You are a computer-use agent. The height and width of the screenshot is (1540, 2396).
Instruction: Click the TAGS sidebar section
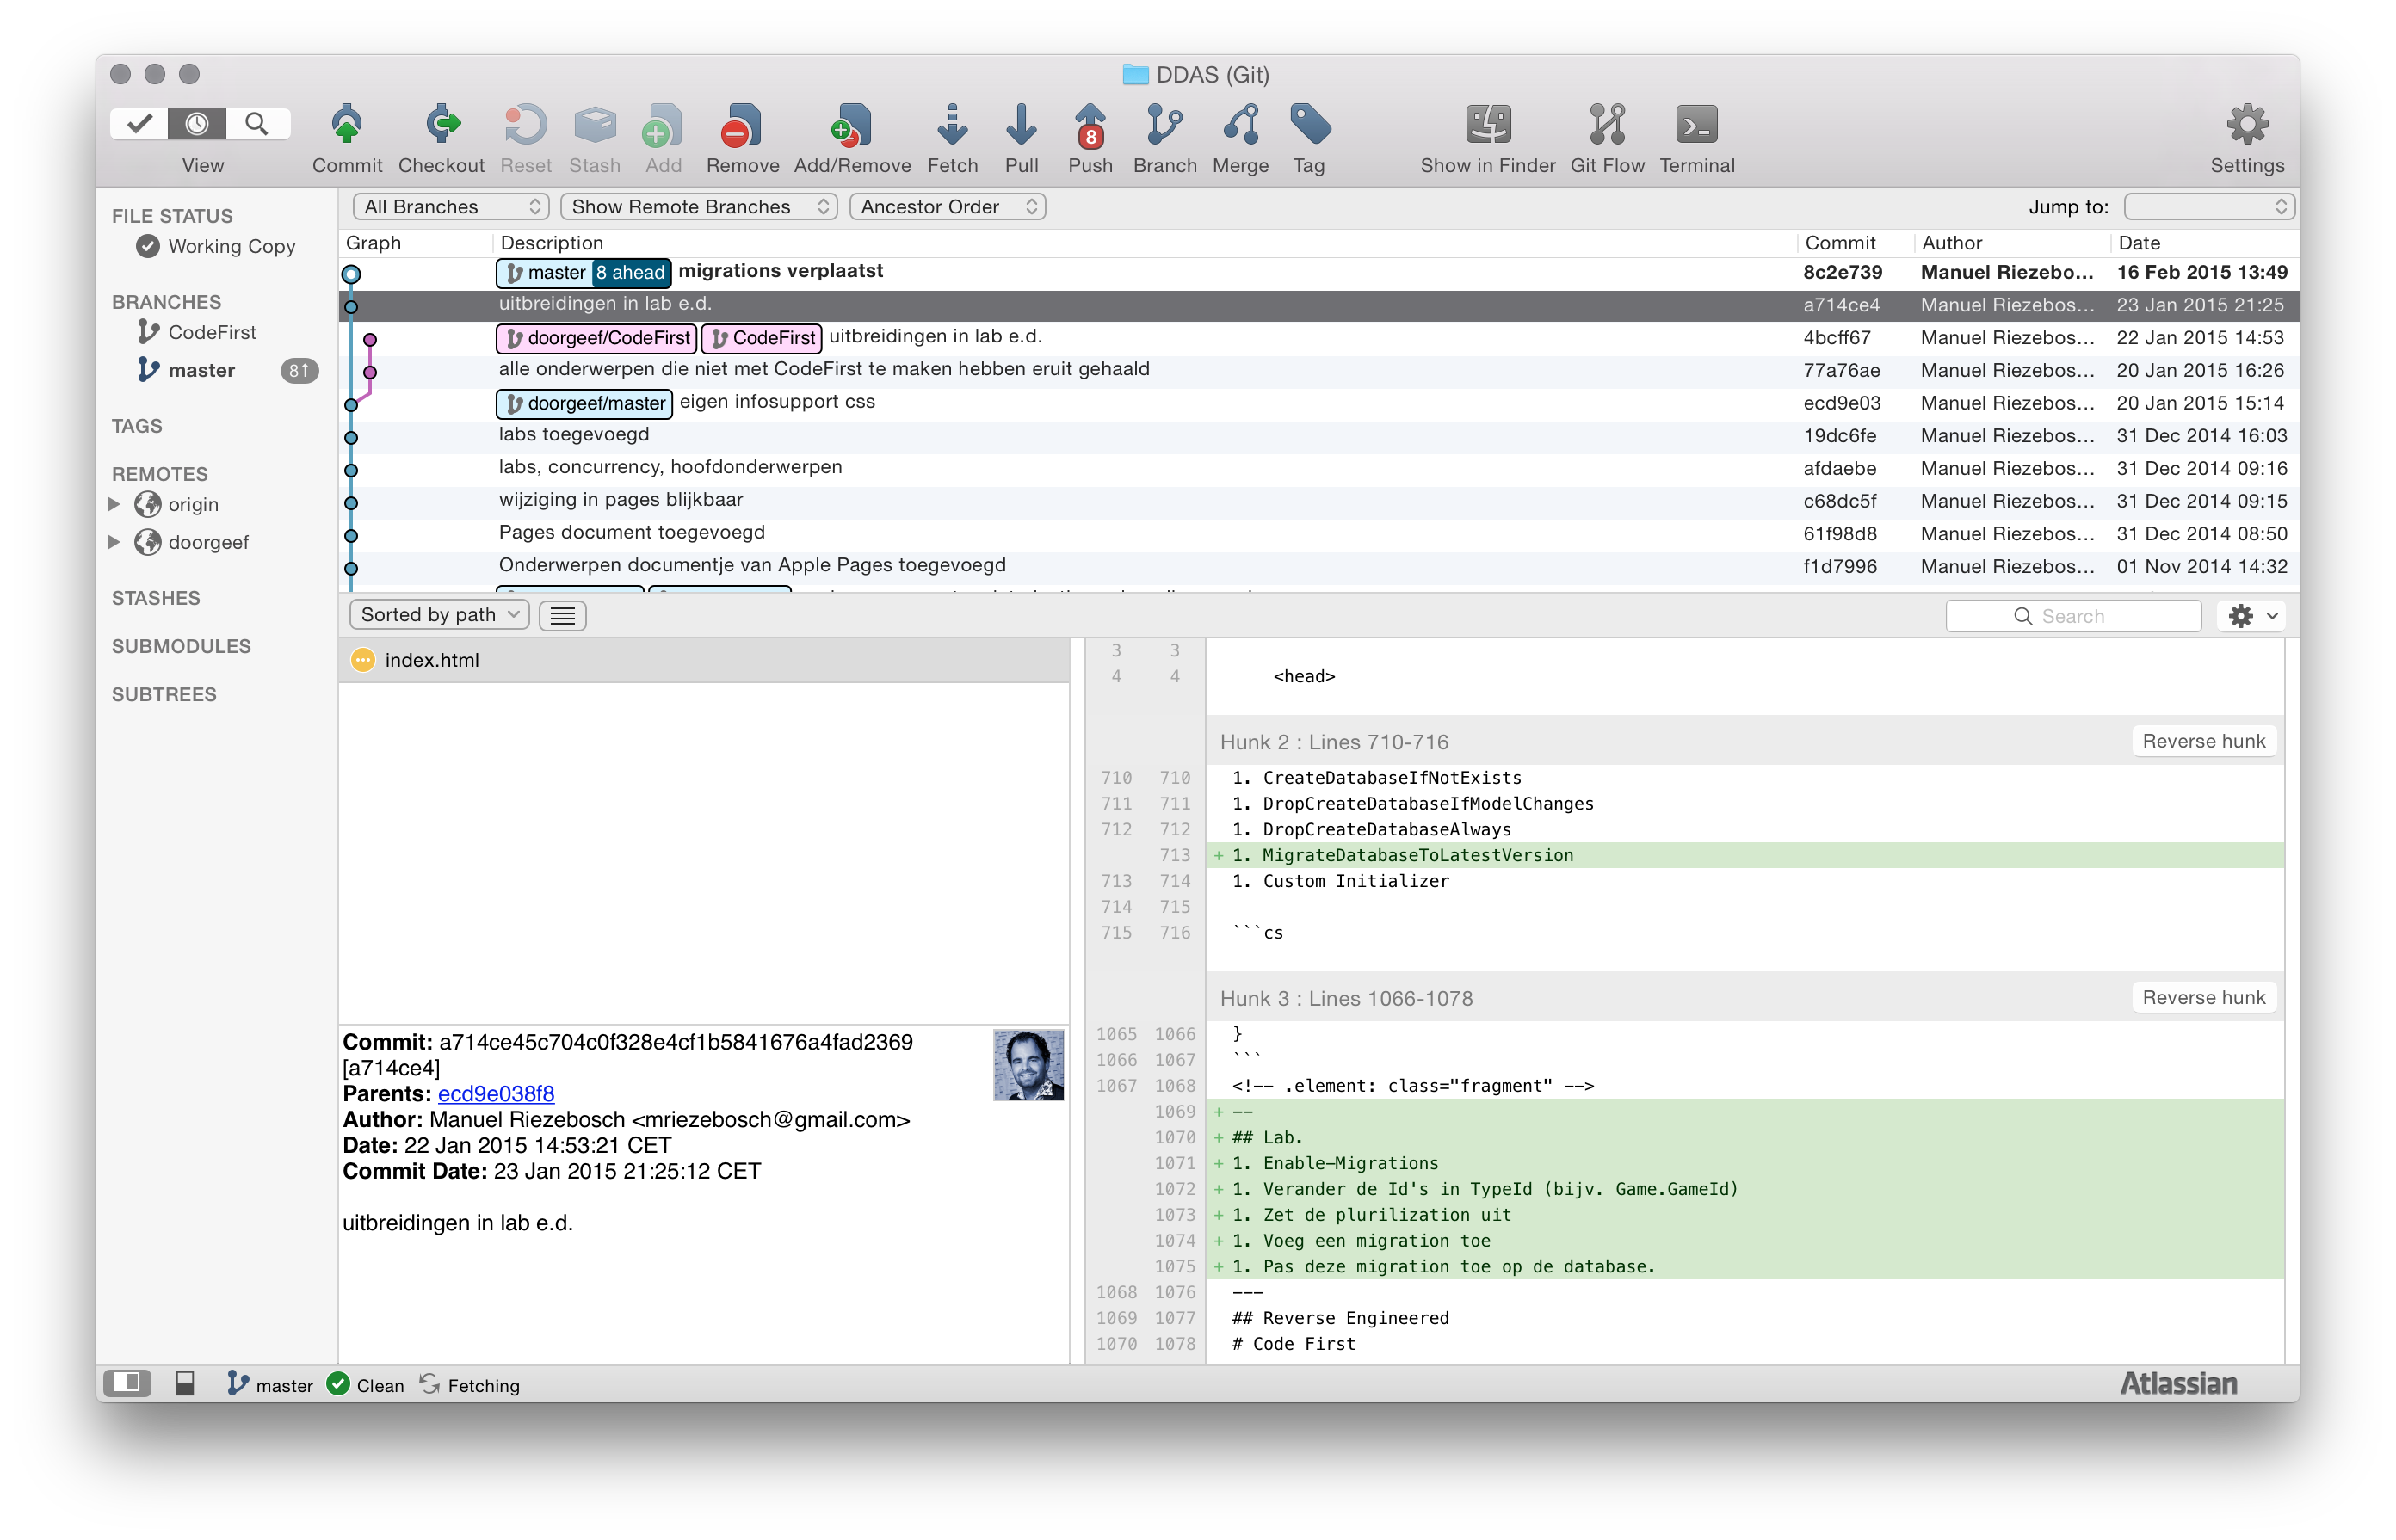(137, 426)
